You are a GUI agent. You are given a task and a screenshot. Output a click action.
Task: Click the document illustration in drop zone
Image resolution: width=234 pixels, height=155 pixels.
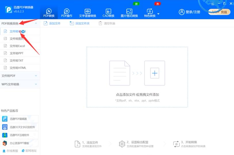click(x=120, y=73)
